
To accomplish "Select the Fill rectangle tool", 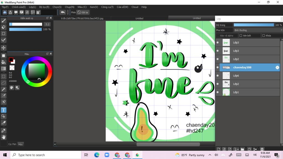I will (3, 56).
